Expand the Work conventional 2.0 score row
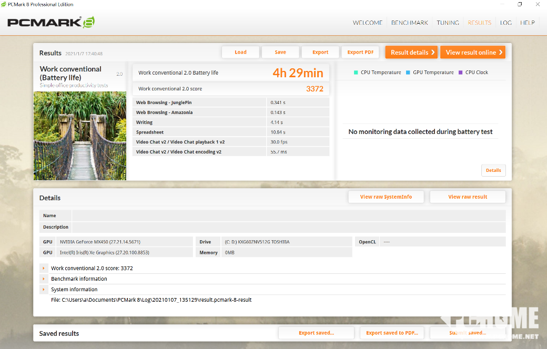Image resolution: width=547 pixels, height=349 pixels. 44,268
